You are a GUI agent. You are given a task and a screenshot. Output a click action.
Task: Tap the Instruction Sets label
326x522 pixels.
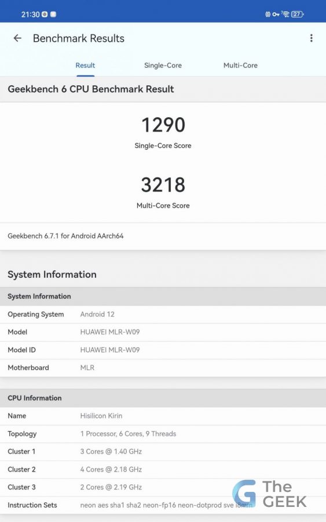[x=32, y=505]
